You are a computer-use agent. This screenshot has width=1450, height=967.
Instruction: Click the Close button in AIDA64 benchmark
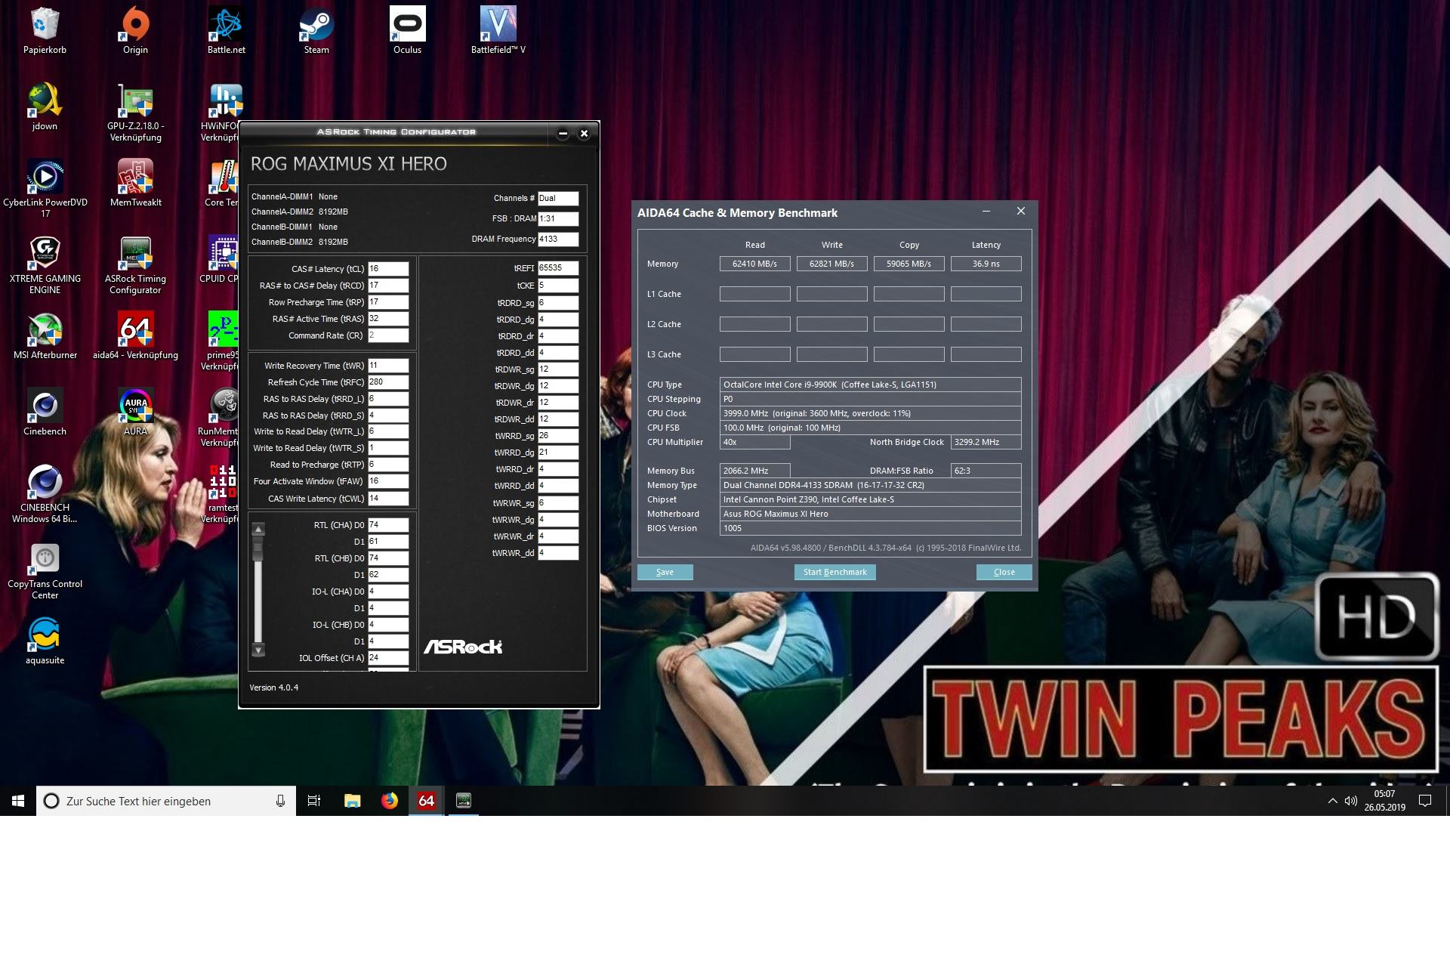coord(1004,572)
